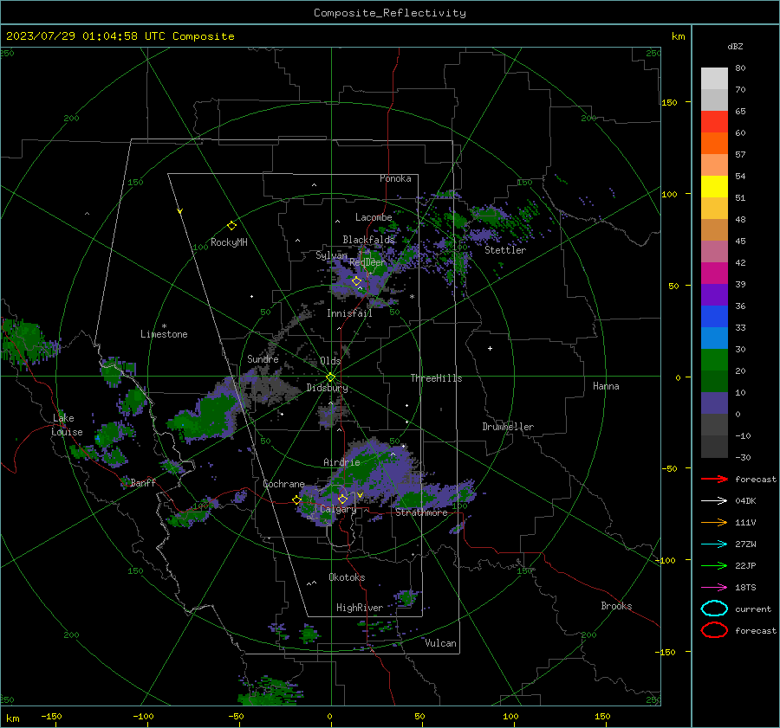The width and height of the screenshot is (780, 728).
Task: Click the Strathmore city label
Action: (x=421, y=512)
